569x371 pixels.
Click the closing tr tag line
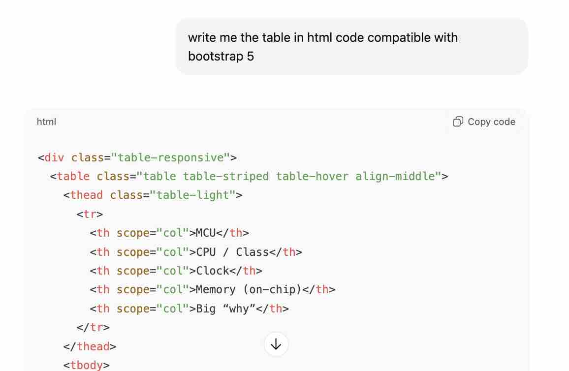pos(93,328)
